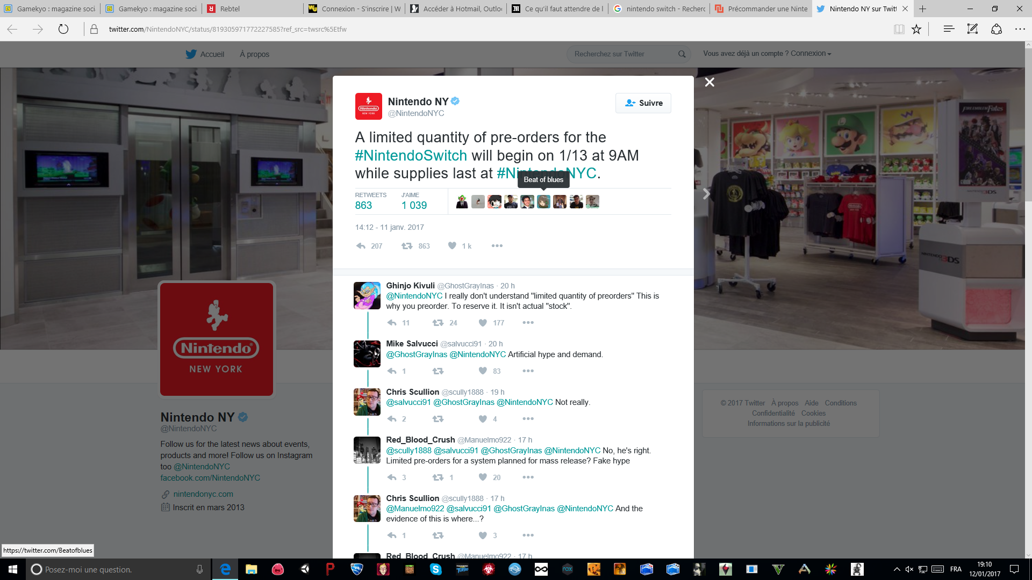Open more options on Ghinjo Kivuli's comment
The height and width of the screenshot is (580, 1032).
pyautogui.click(x=528, y=323)
